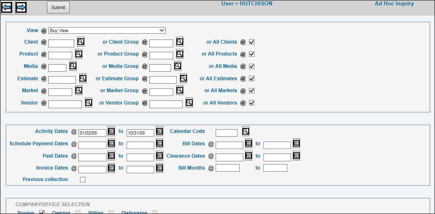Open the Calendar Code lookup icon
Viewport: 435px width, 214px height.
click(245, 131)
